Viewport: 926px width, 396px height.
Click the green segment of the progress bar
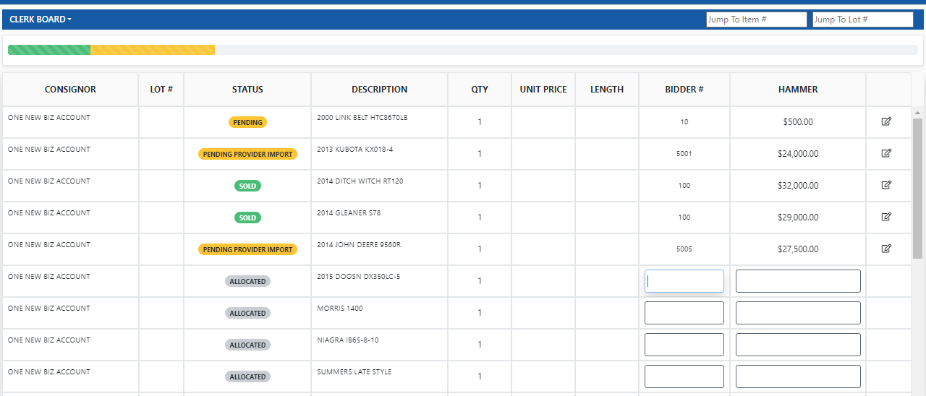(x=49, y=50)
